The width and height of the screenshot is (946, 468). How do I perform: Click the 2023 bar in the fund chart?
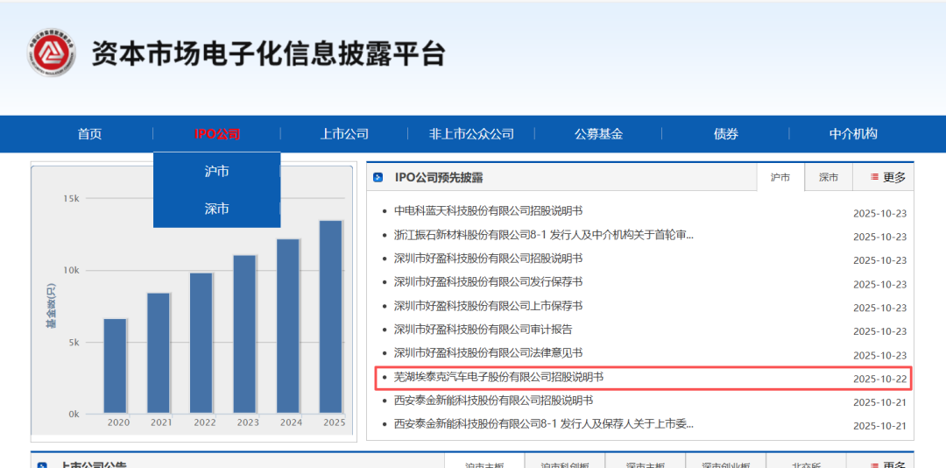pos(245,334)
